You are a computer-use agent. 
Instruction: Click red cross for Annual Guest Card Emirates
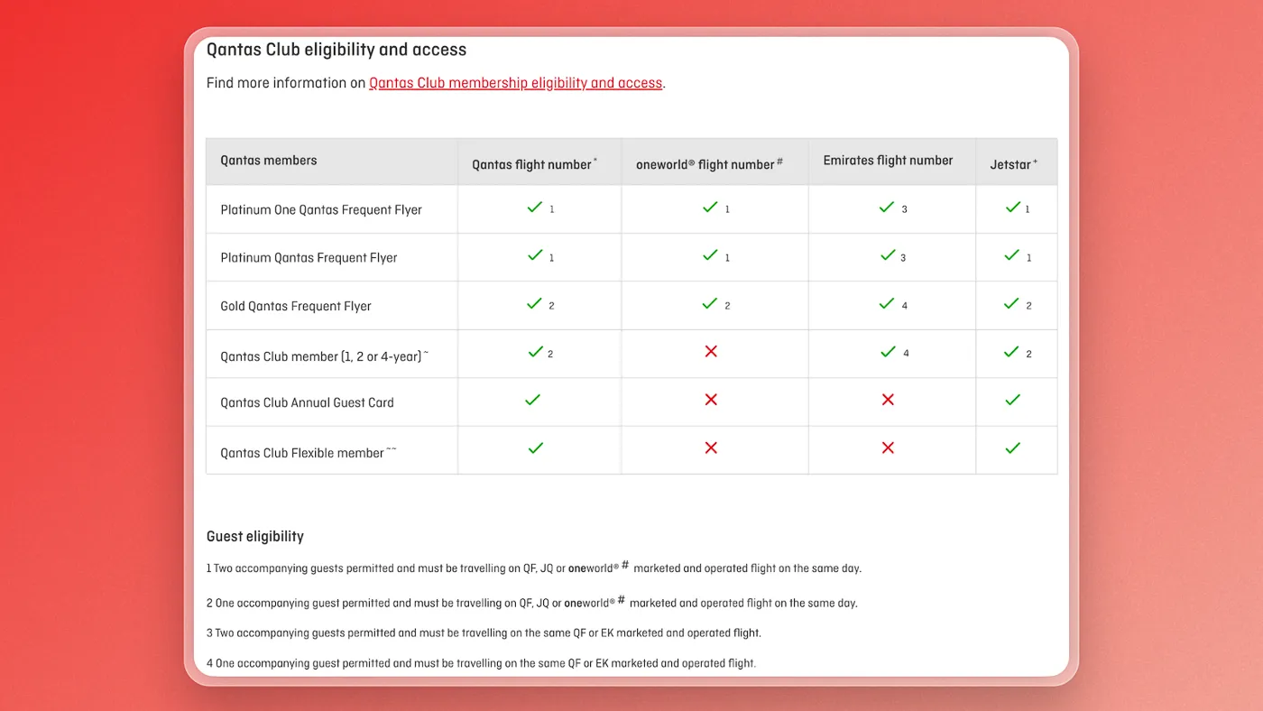(888, 400)
